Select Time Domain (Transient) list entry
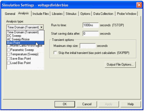 click(x=25, y=32)
